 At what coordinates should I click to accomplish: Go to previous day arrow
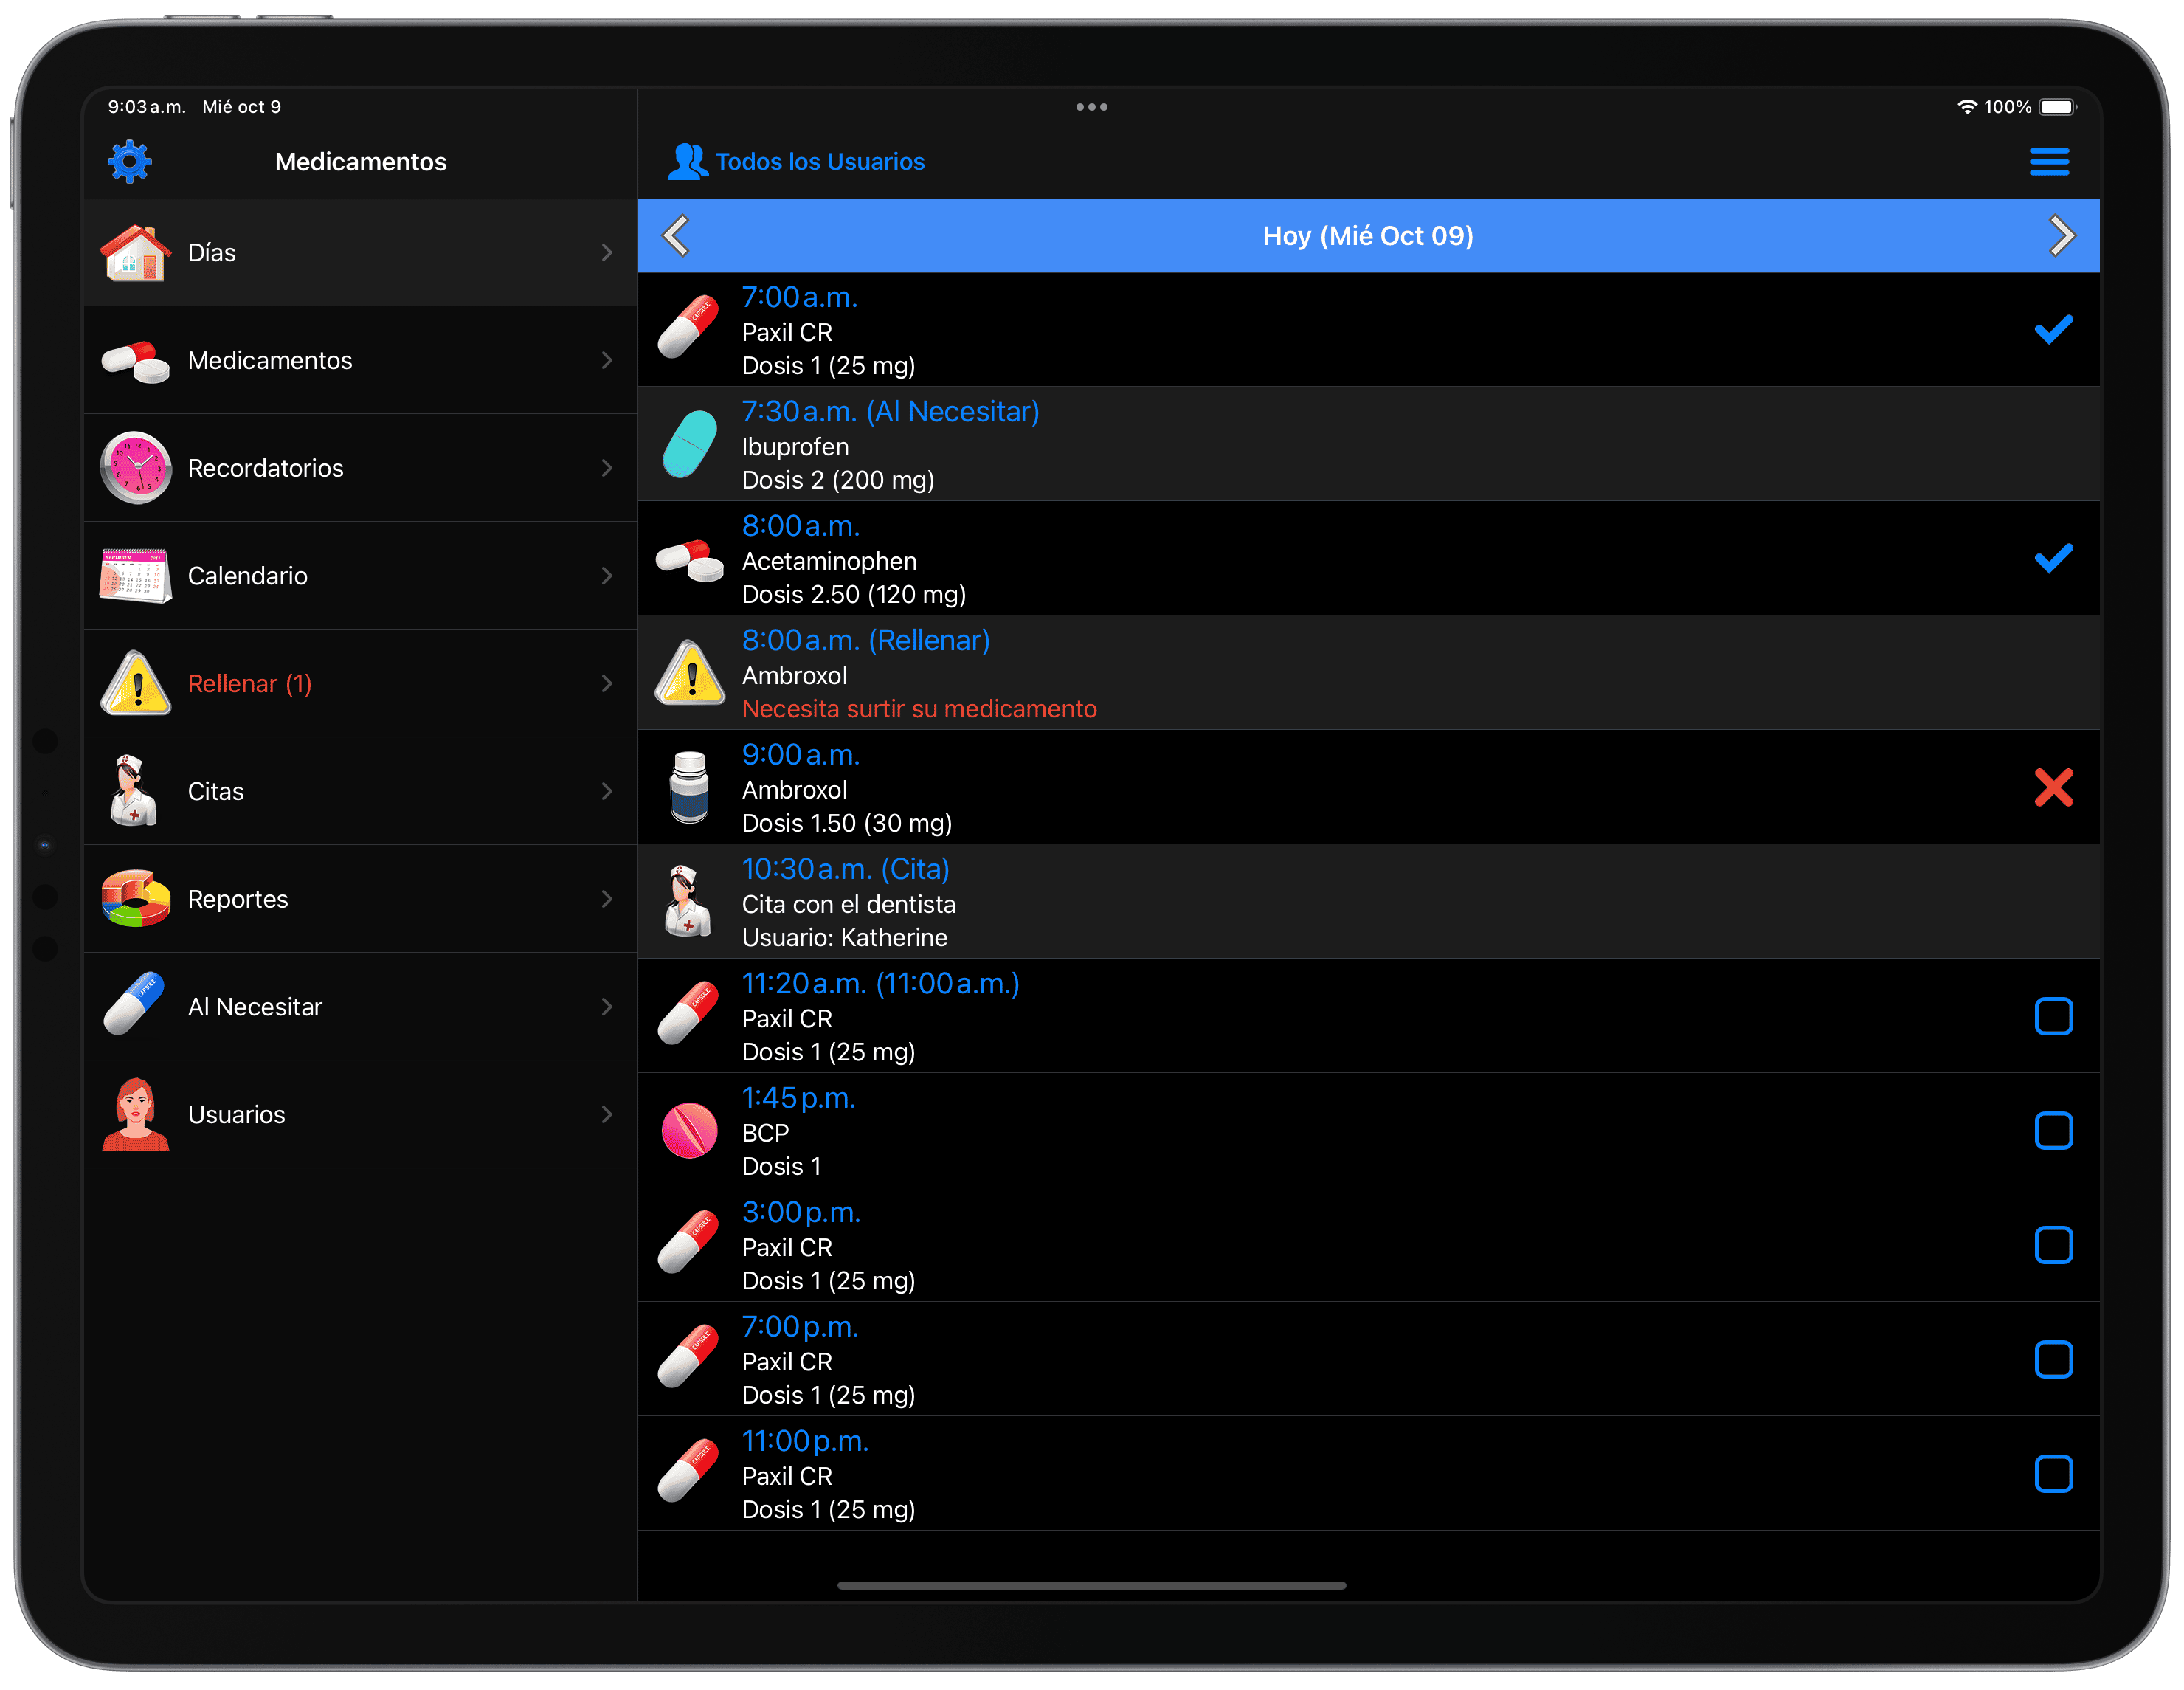pos(677,236)
